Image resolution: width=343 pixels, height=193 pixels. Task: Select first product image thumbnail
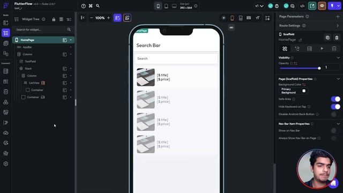point(146,77)
